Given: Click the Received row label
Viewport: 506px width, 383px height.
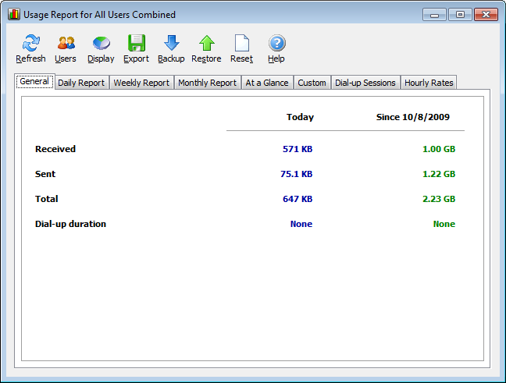Looking at the screenshot, I should pyautogui.click(x=55, y=149).
